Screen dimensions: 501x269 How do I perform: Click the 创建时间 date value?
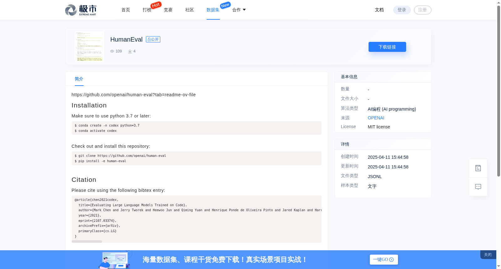click(x=388, y=157)
